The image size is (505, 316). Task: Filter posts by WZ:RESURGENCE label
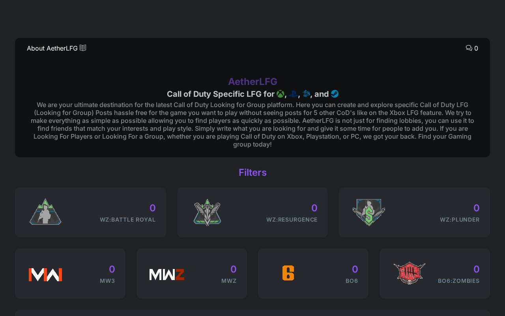coord(292,220)
